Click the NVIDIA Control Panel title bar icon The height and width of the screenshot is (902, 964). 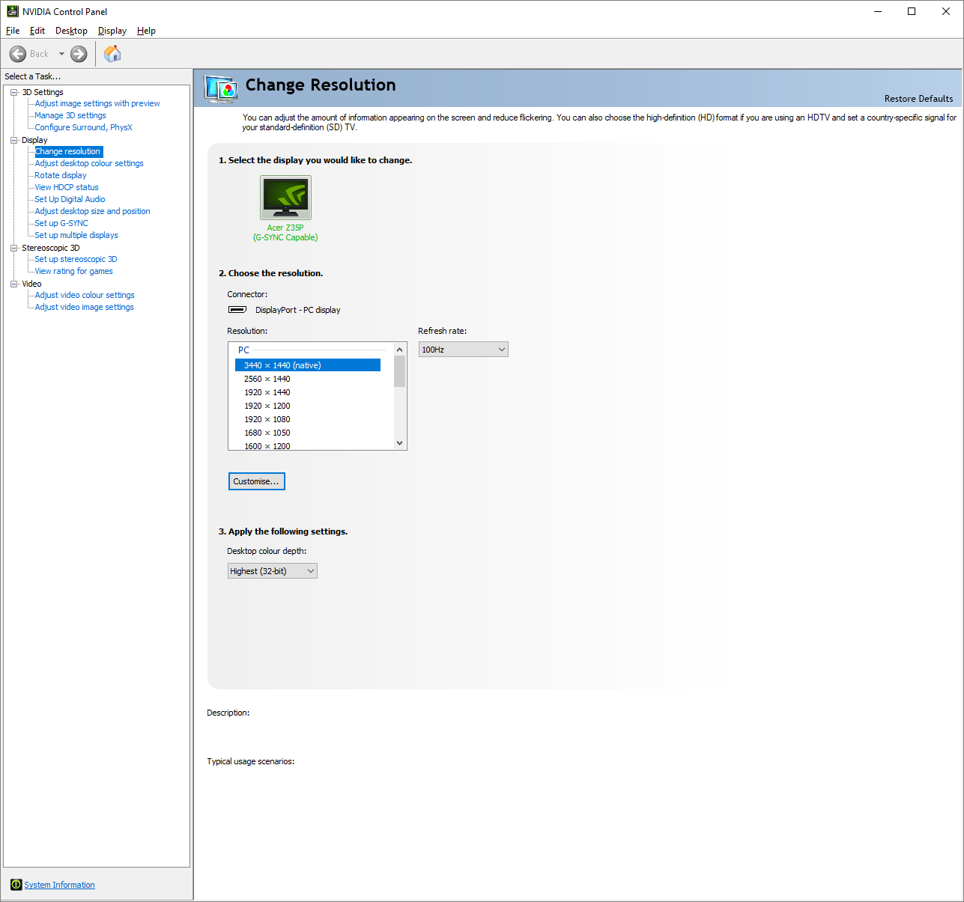(x=12, y=11)
